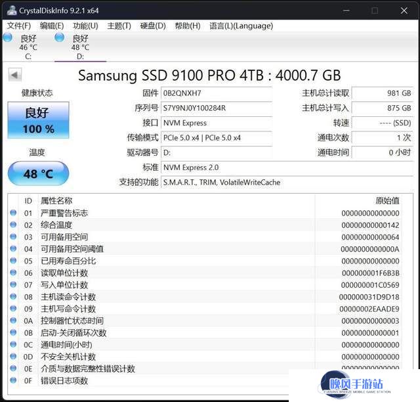Open the 文件(F) menu
The width and height of the screenshot is (420, 402).
[x=19, y=26]
